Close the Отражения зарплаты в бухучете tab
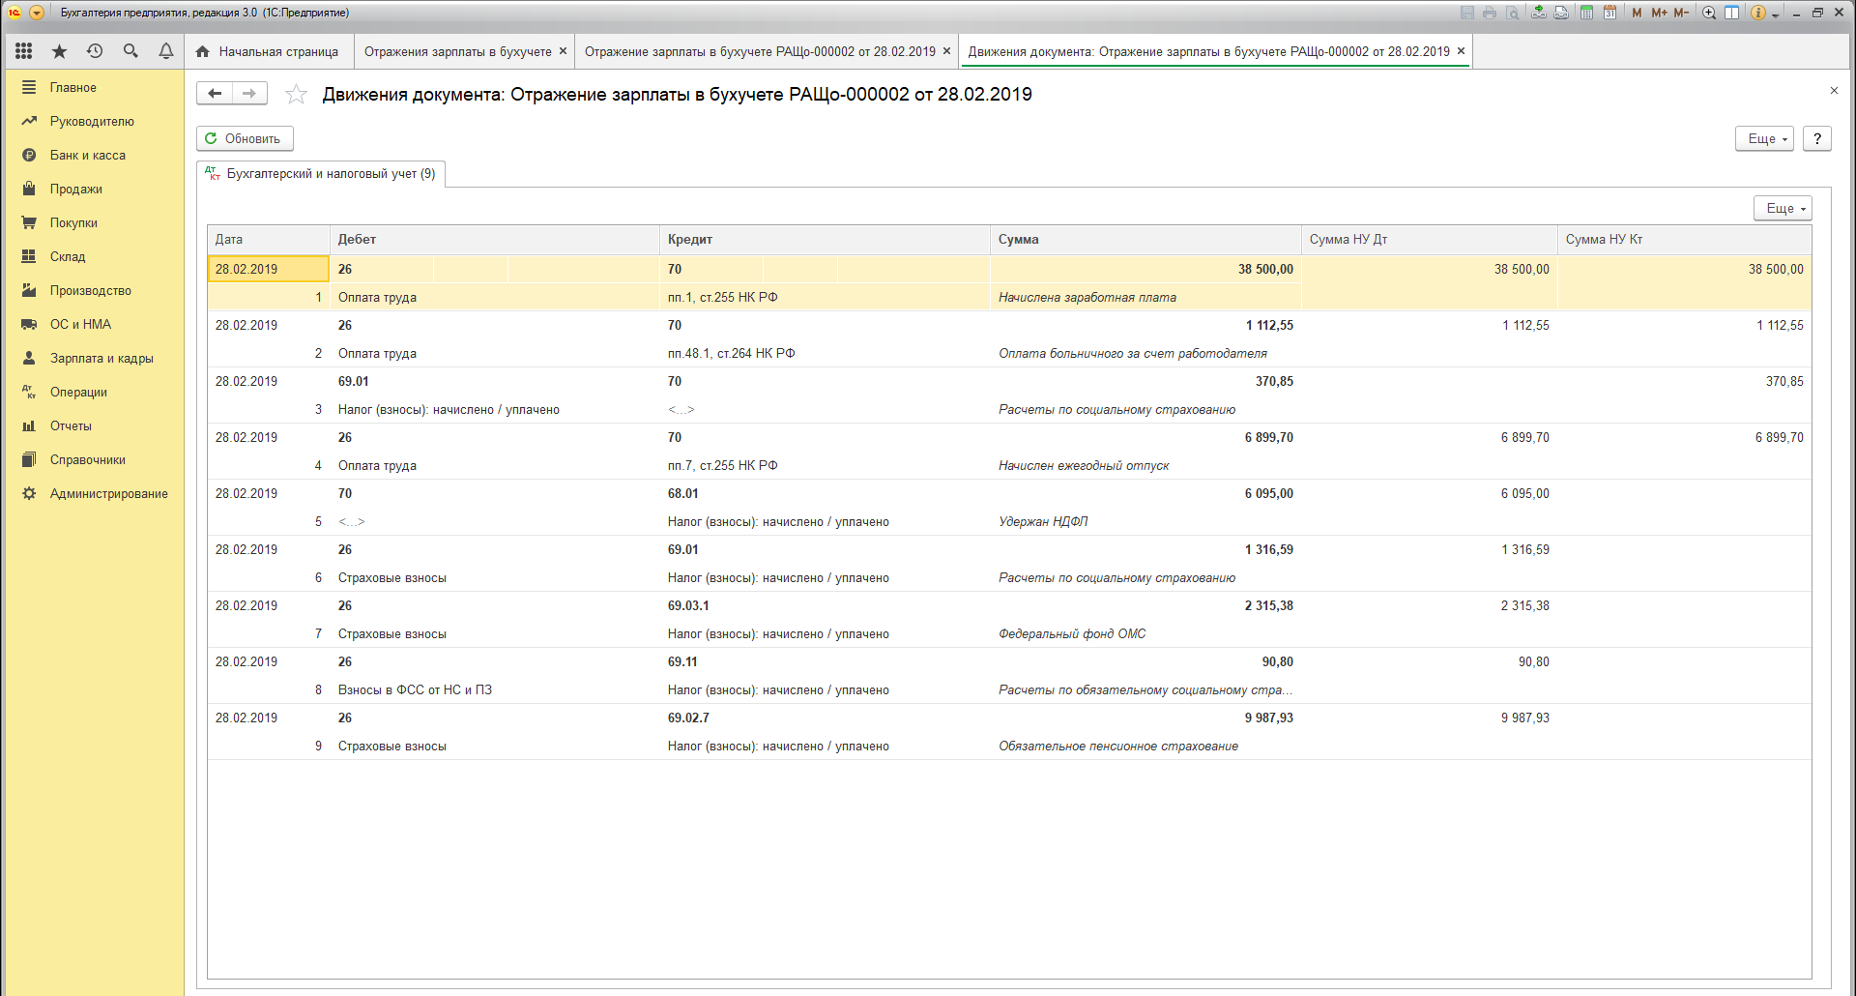The image size is (1856, 996). click(564, 51)
